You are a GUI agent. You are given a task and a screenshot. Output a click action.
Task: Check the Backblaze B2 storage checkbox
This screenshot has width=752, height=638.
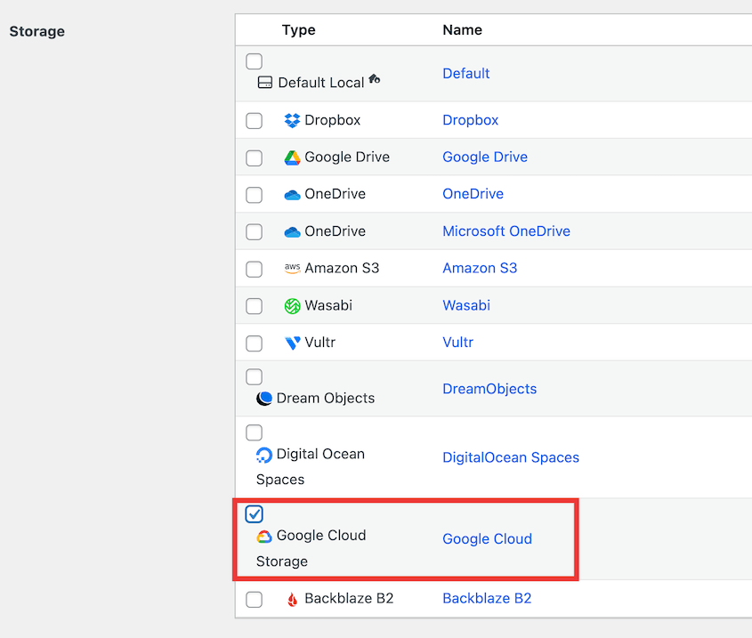255,599
